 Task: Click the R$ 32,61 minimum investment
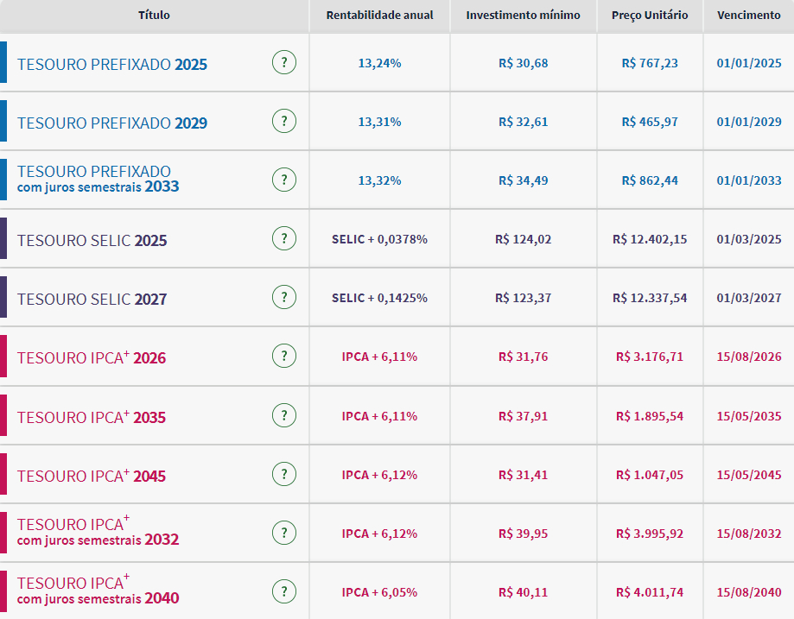523,122
